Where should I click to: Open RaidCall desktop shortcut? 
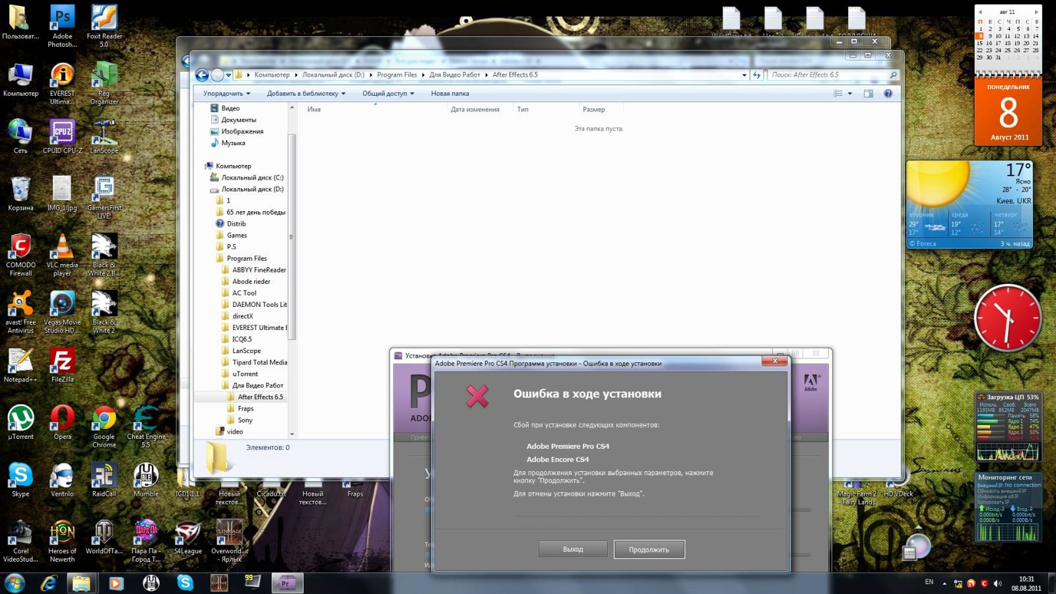pos(104,480)
